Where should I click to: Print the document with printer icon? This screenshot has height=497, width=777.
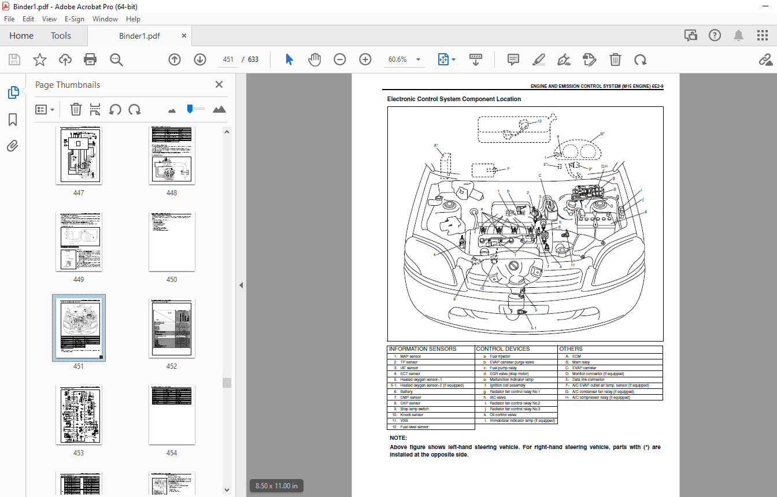click(x=90, y=60)
